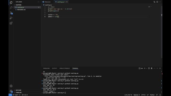Click the TypeError line in terminal output
The width and height of the screenshot is (171, 96).
(63, 79)
